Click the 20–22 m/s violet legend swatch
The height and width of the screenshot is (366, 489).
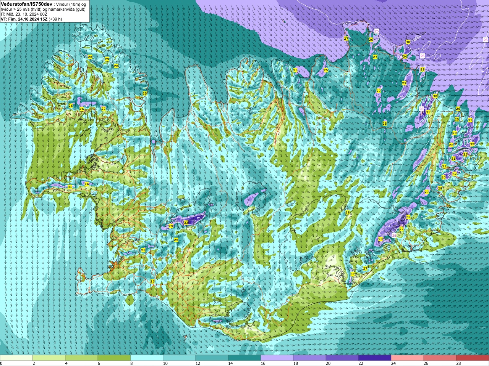click(x=342, y=358)
